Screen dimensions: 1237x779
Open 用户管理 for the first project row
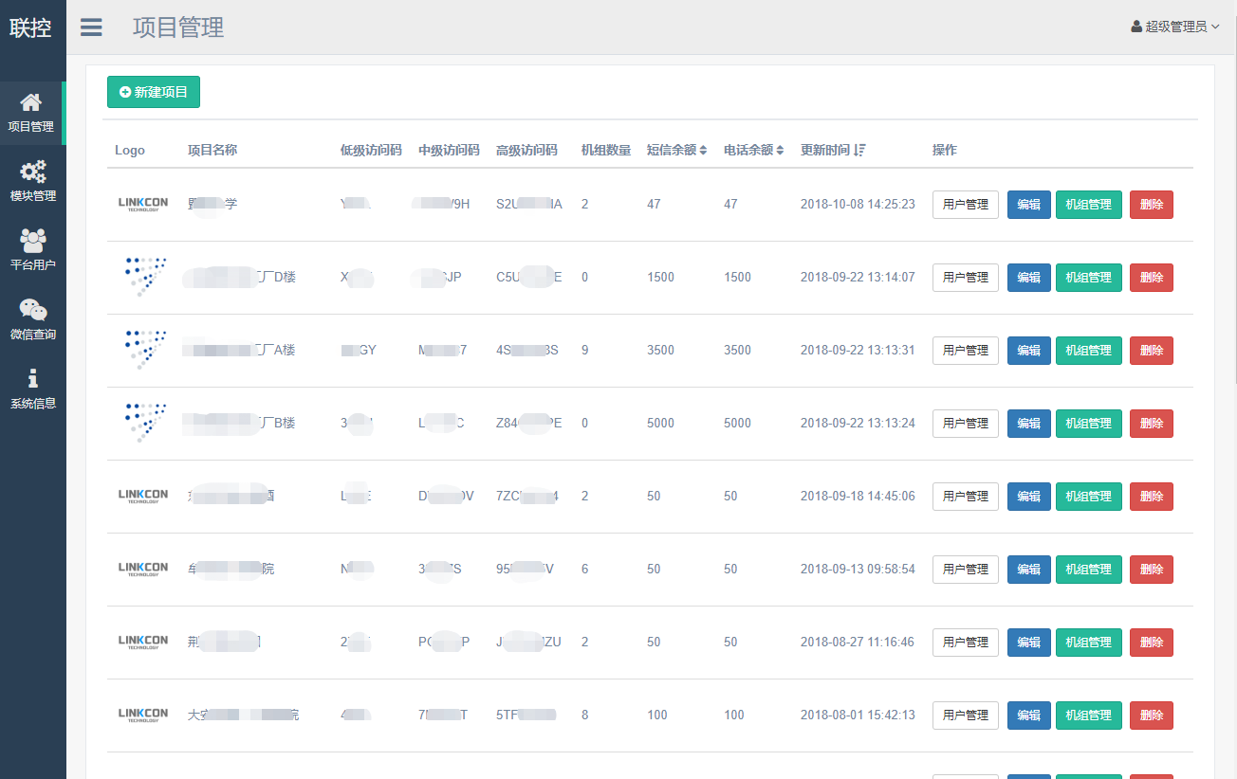pyautogui.click(x=965, y=205)
